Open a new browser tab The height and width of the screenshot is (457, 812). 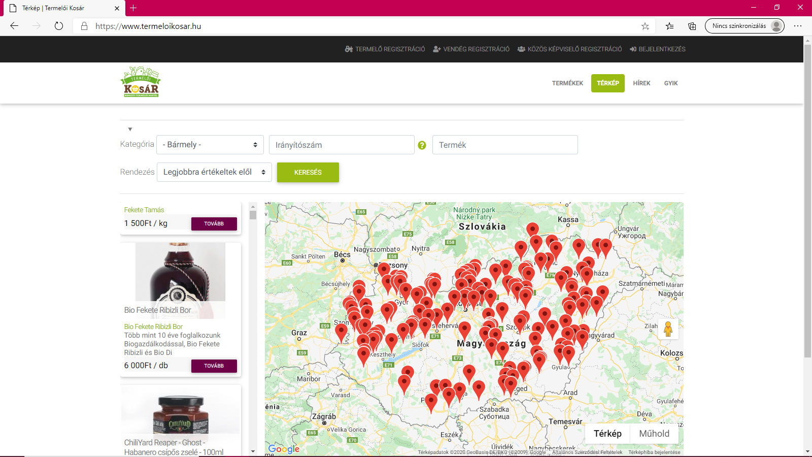coord(133,8)
